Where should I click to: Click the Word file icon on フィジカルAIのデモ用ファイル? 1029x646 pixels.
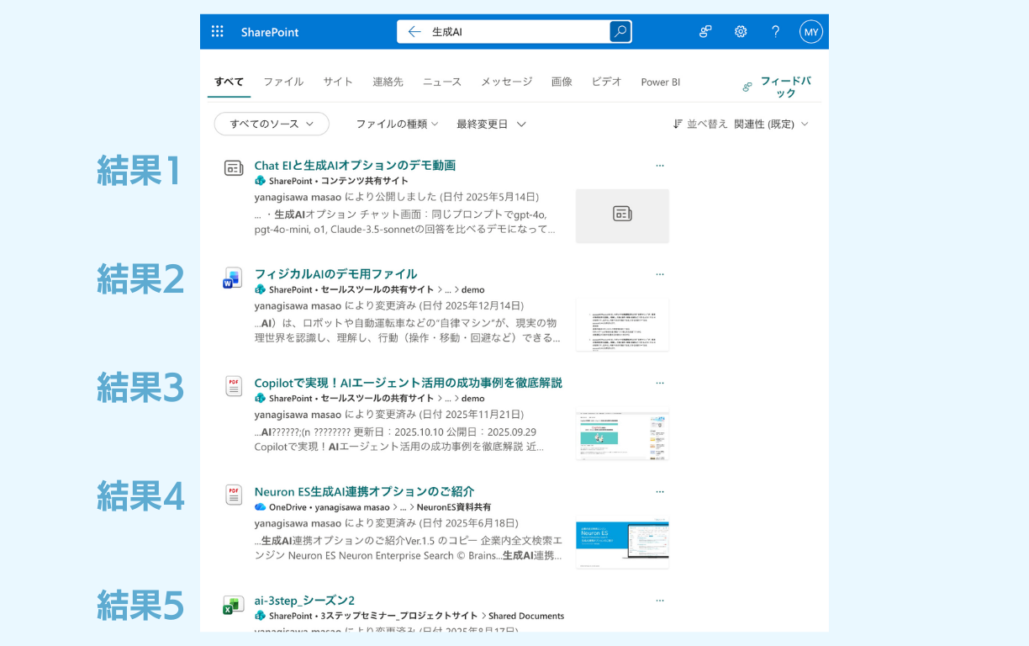(x=232, y=278)
